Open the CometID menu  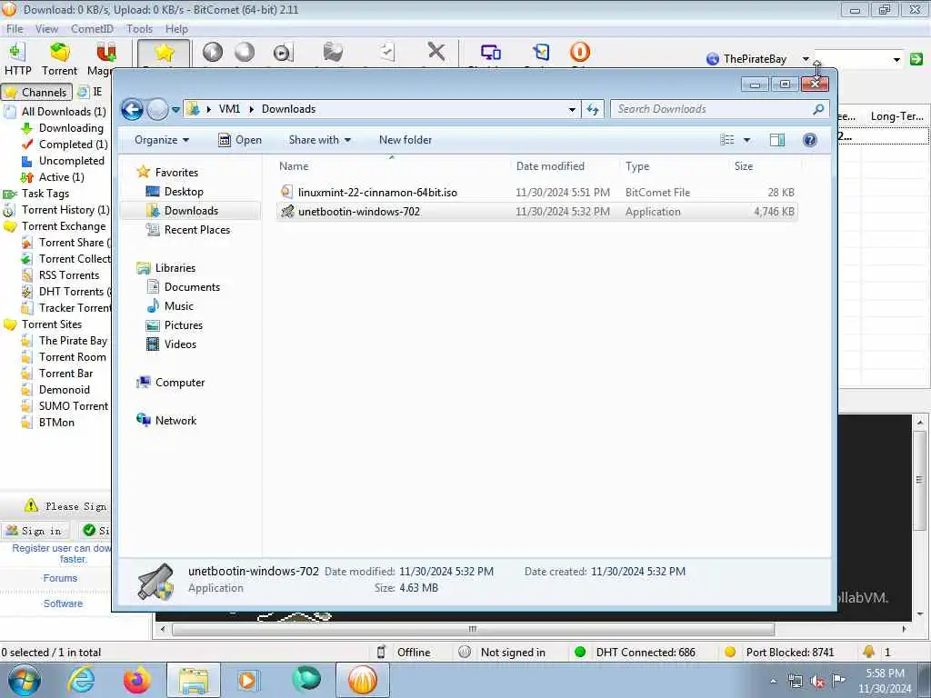point(92,28)
